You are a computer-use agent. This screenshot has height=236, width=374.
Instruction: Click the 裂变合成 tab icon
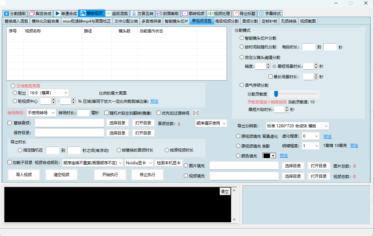click(31, 14)
